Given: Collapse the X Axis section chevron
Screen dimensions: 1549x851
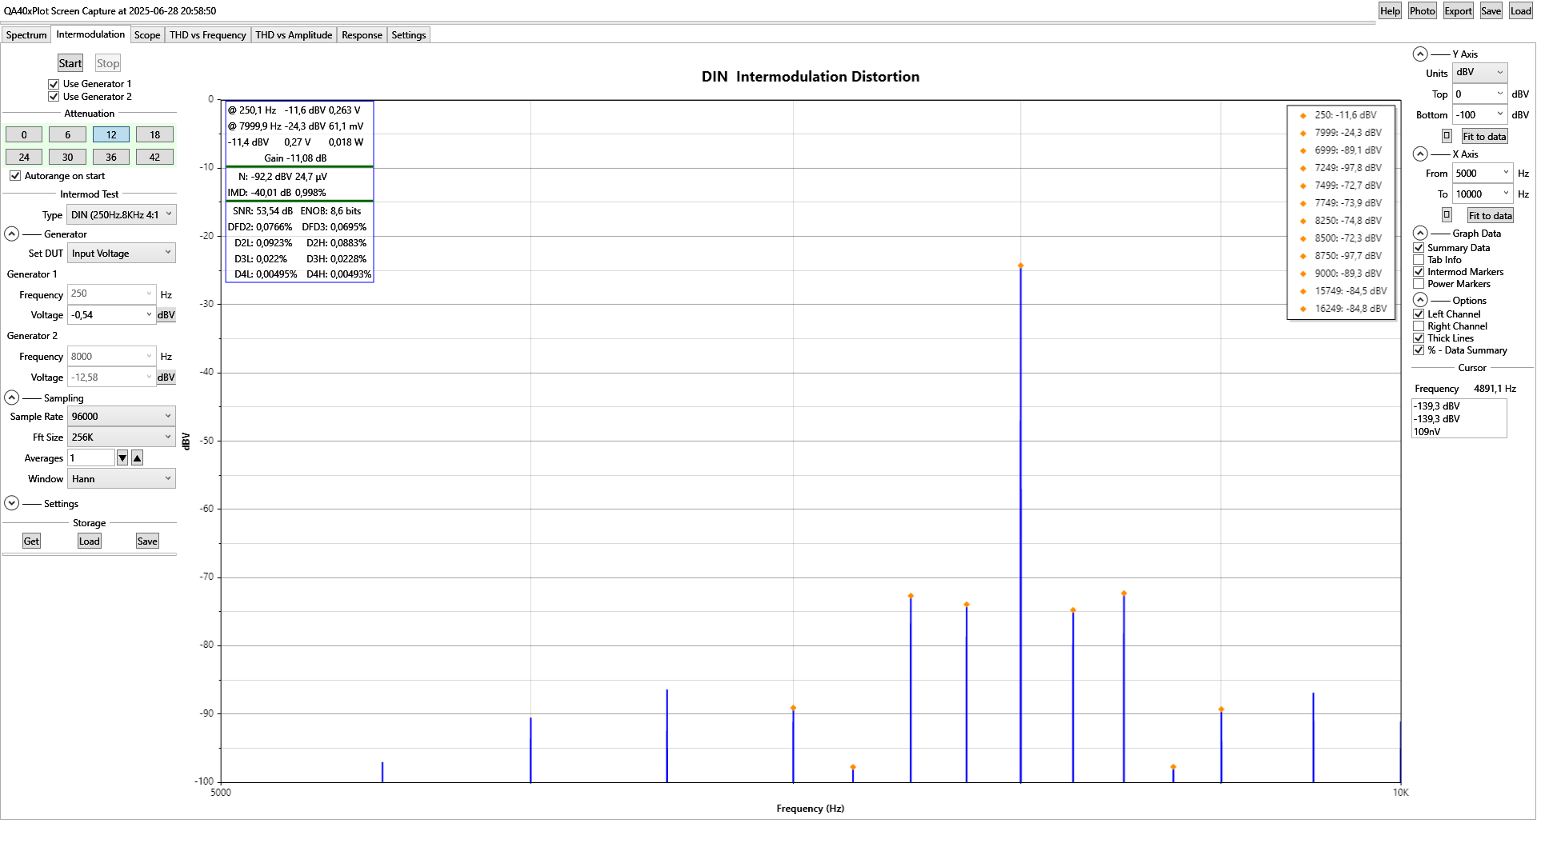Looking at the screenshot, I should [1420, 154].
